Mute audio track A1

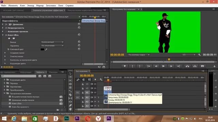95,97
